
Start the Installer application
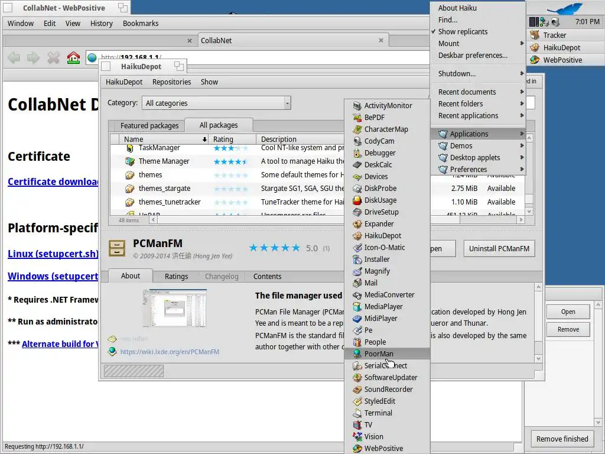387,260
